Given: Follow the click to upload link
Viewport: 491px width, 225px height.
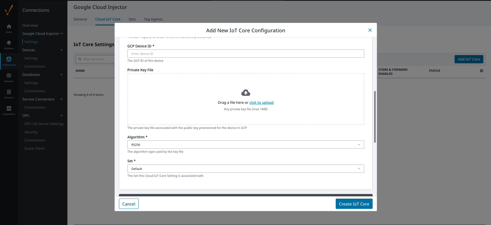Looking at the screenshot, I should tap(261, 103).
